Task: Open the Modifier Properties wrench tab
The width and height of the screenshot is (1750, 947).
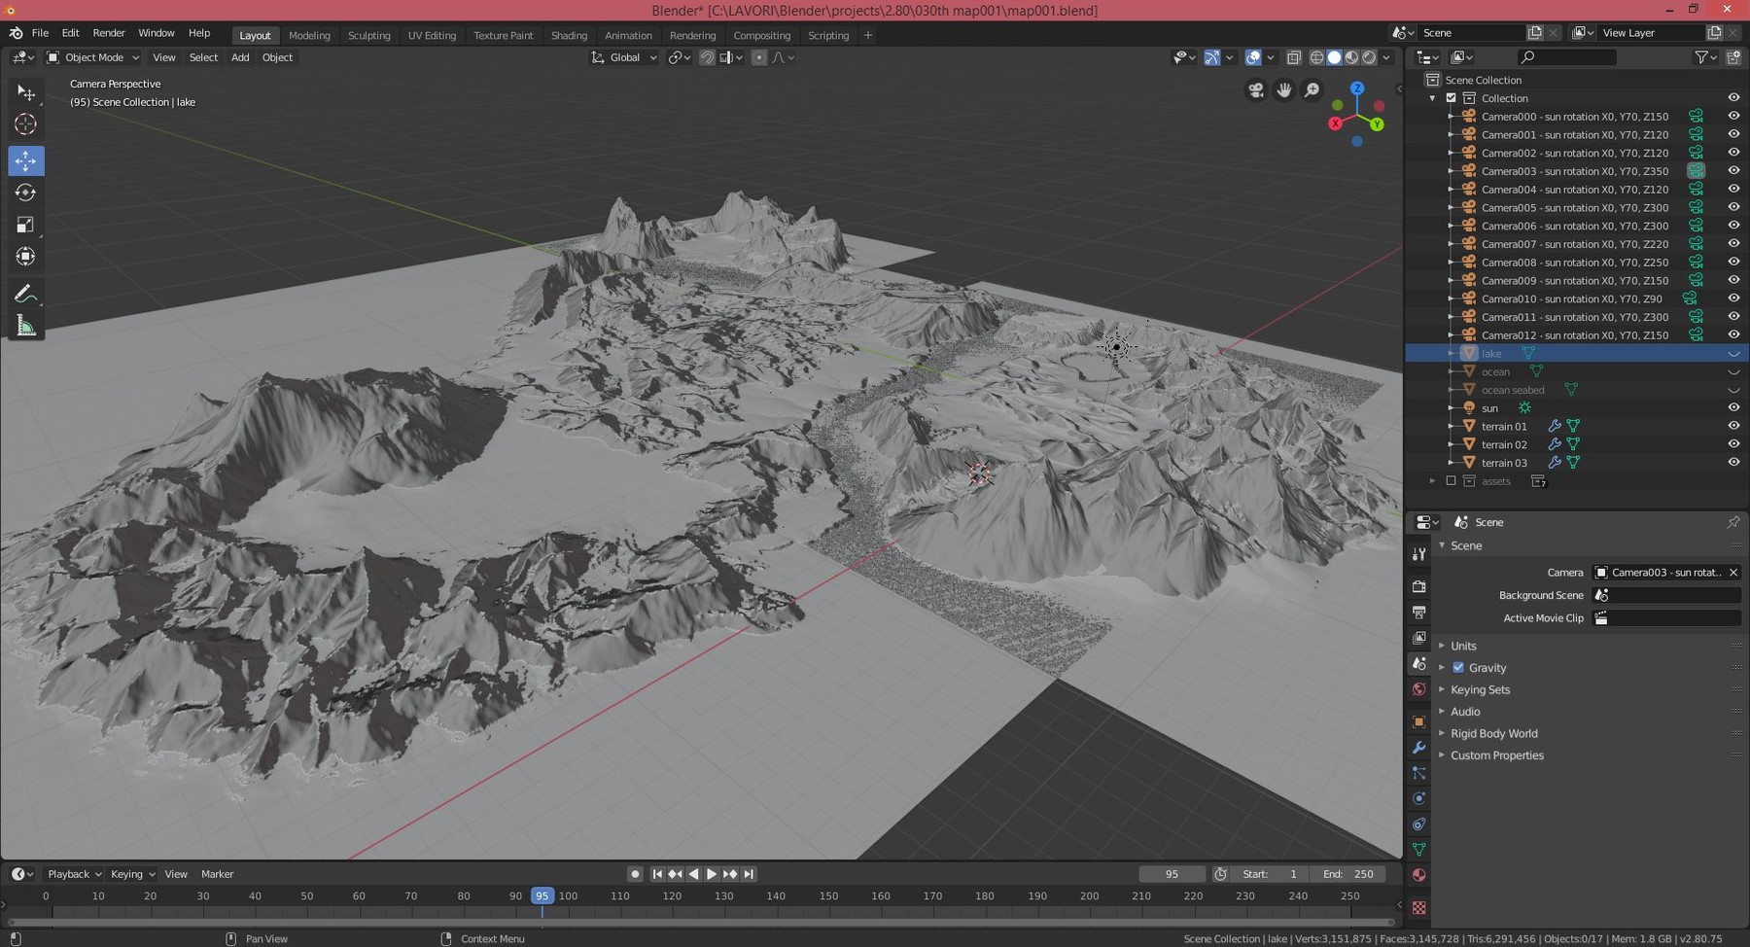Action: coord(1418,749)
